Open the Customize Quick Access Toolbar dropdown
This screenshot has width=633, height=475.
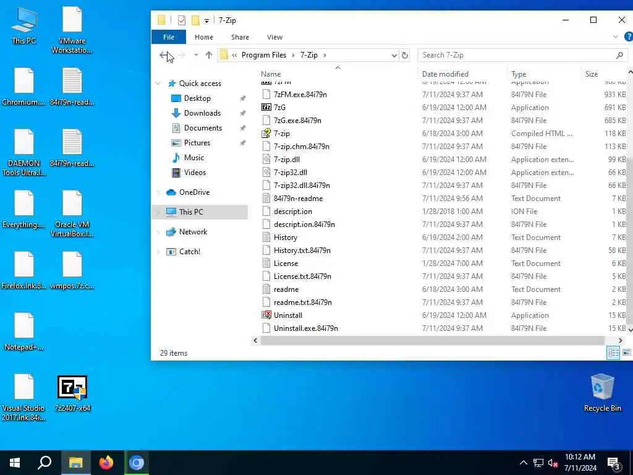[206, 20]
